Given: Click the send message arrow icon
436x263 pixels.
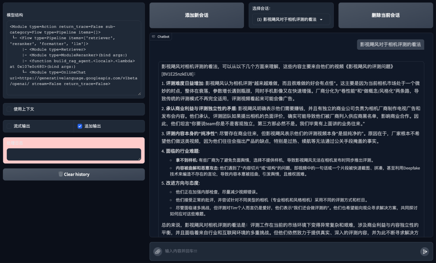Looking at the screenshot, I should (424, 251).
